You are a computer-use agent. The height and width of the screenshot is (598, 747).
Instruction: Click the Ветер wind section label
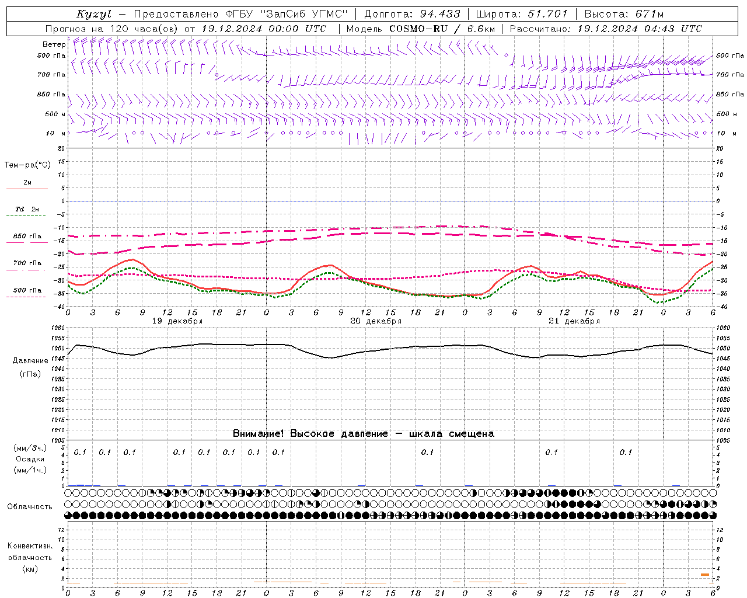coord(54,44)
